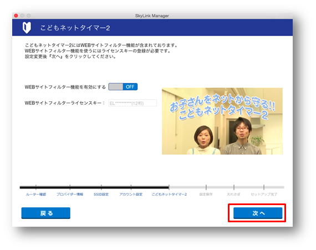Click the 次へ (Next) button
The image size is (316, 250).
[x=258, y=213]
